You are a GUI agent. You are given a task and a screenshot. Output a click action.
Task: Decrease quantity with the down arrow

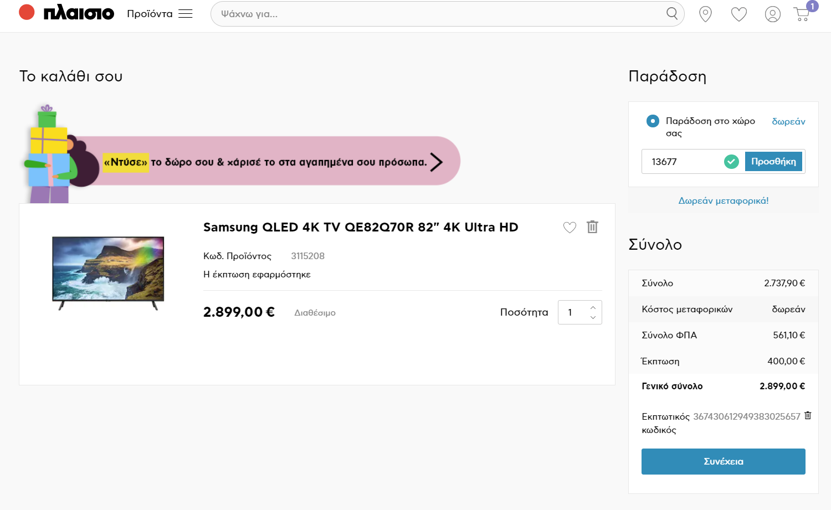pyautogui.click(x=593, y=318)
